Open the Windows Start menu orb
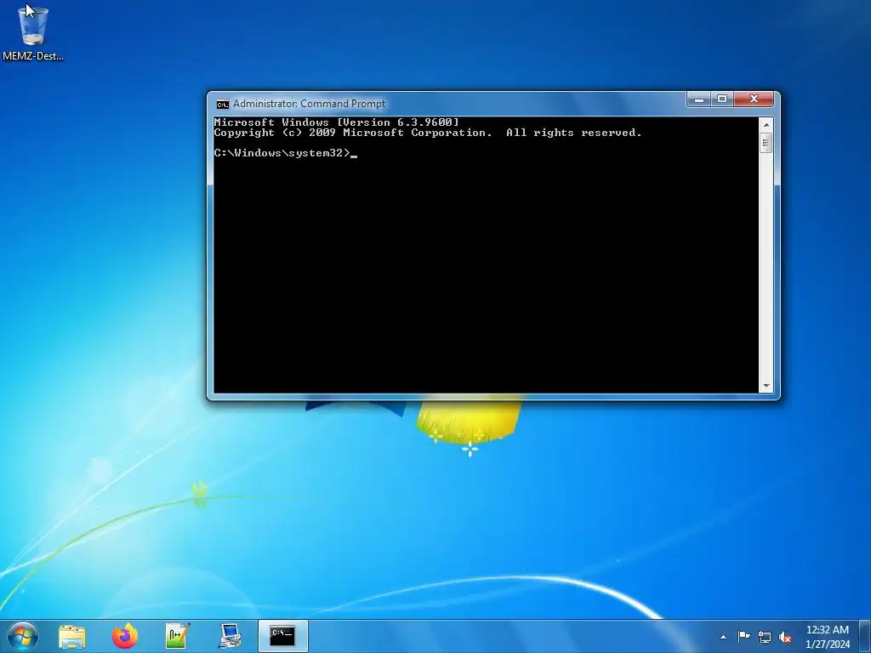The width and height of the screenshot is (871, 653). (x=23, y=636)
